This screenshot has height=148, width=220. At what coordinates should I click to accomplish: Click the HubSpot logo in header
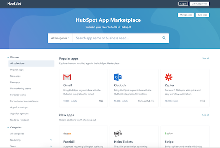(14, 3)
